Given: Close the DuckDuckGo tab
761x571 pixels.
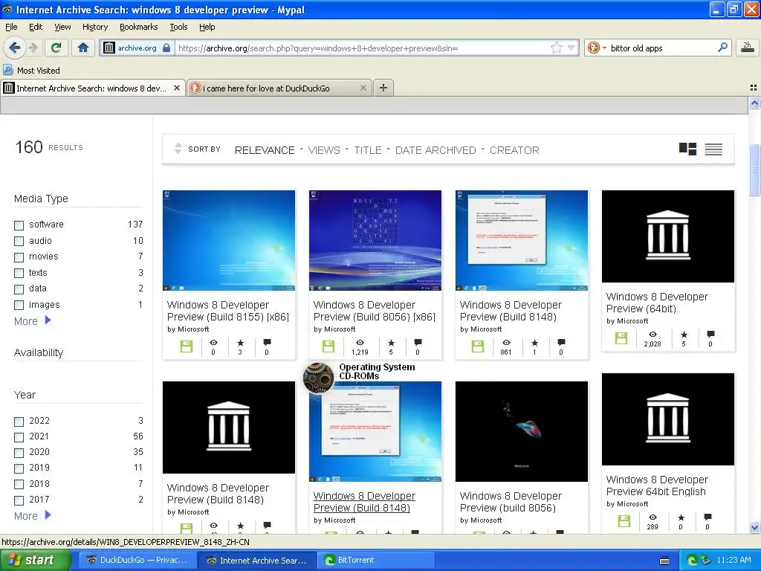Looking at the screenshot, I should pos(363,88).
